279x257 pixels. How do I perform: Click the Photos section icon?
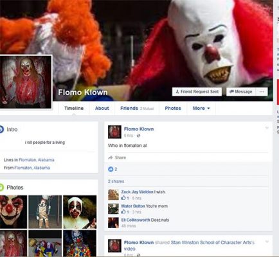click(1, 188)
